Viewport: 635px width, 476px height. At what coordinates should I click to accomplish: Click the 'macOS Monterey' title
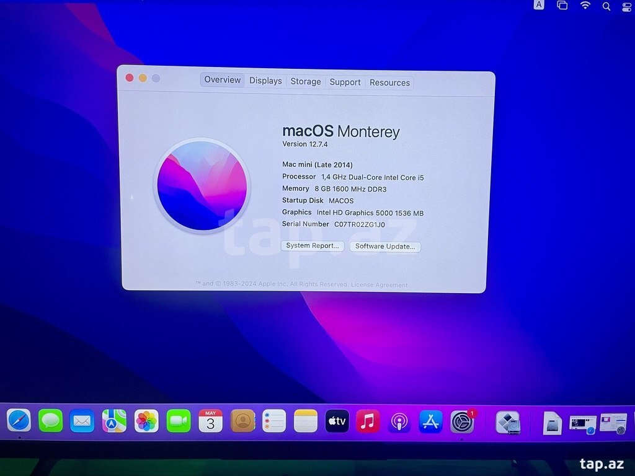341,131
